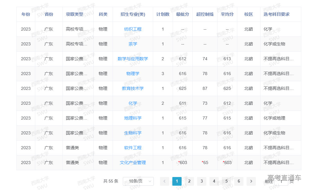Click the previous page arrow
This screenshot has height=190, width=310.
click(x=164, y=181)
